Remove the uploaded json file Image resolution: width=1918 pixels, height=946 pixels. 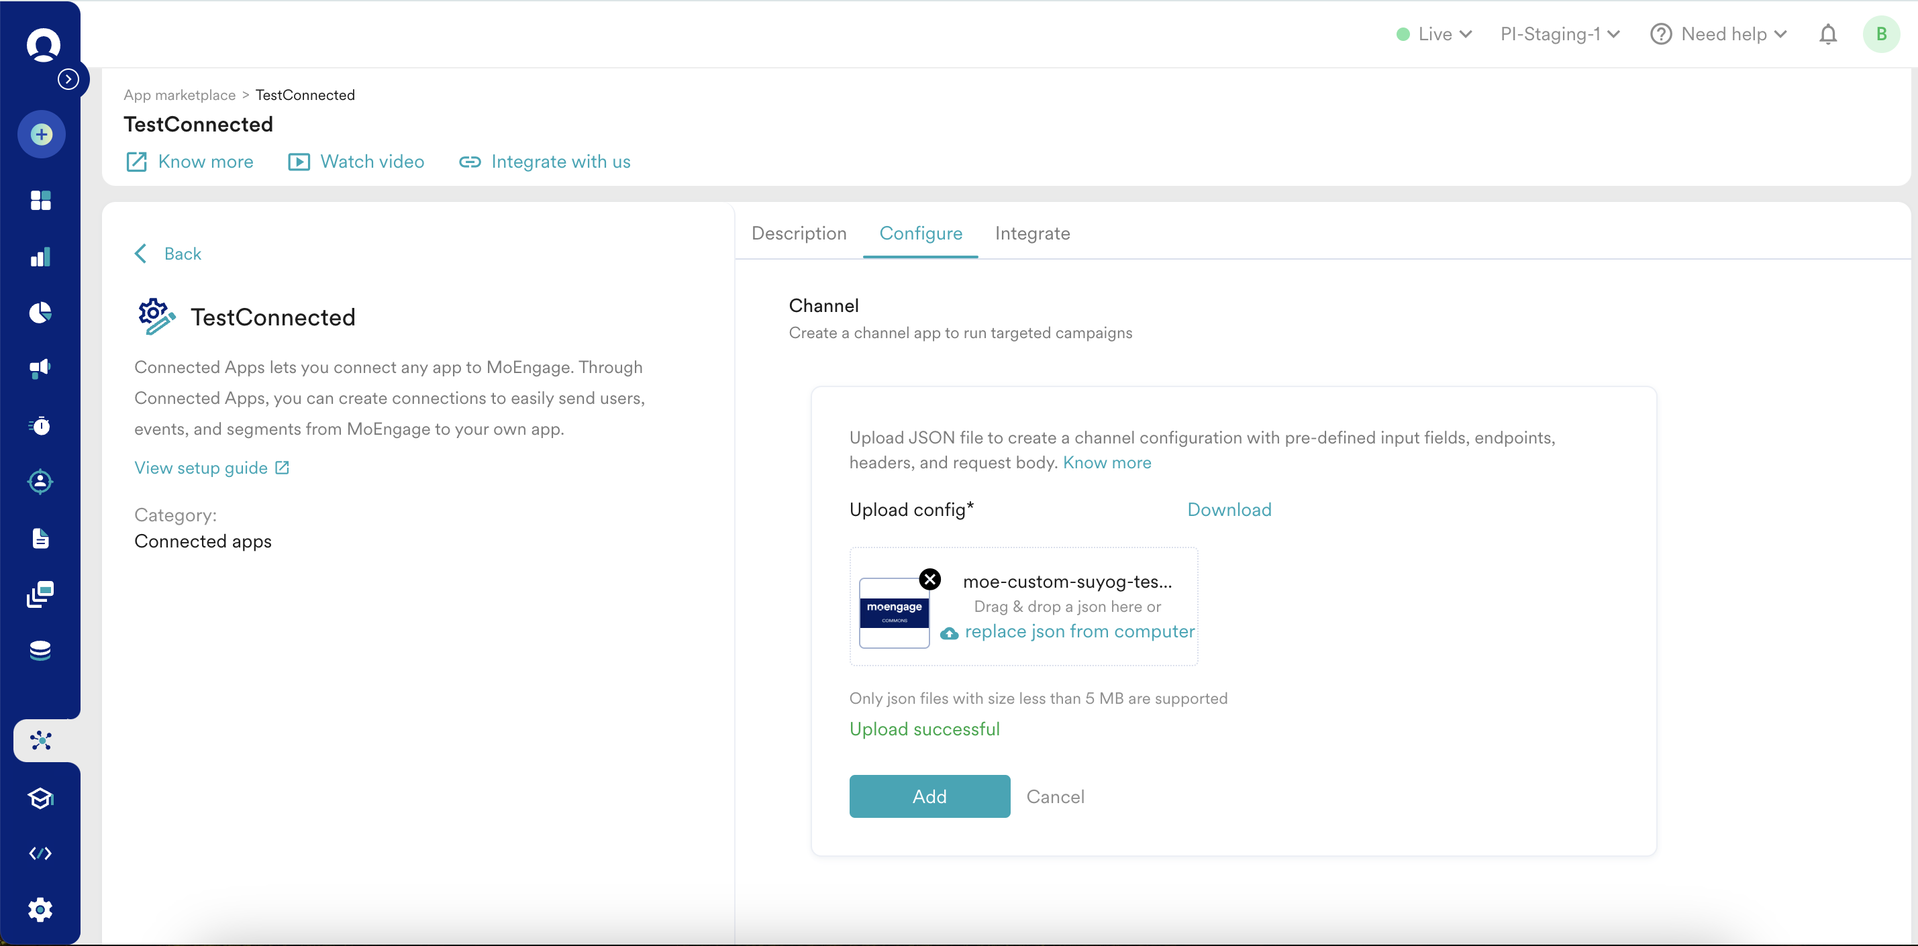click(930, 578)
